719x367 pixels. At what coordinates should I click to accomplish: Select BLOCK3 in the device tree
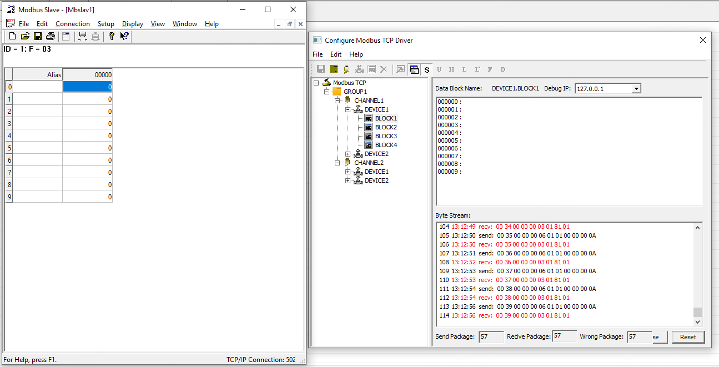[x=385, y=136]
